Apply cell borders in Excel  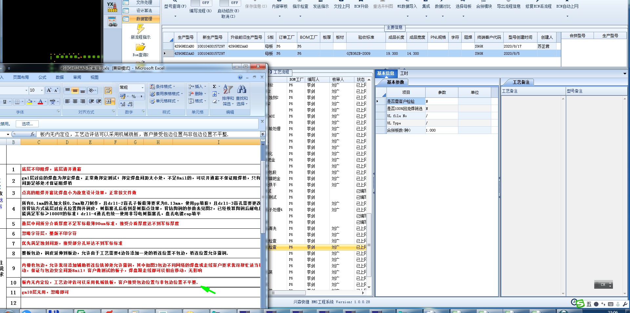pyautogui.click(x=17, y=102)
